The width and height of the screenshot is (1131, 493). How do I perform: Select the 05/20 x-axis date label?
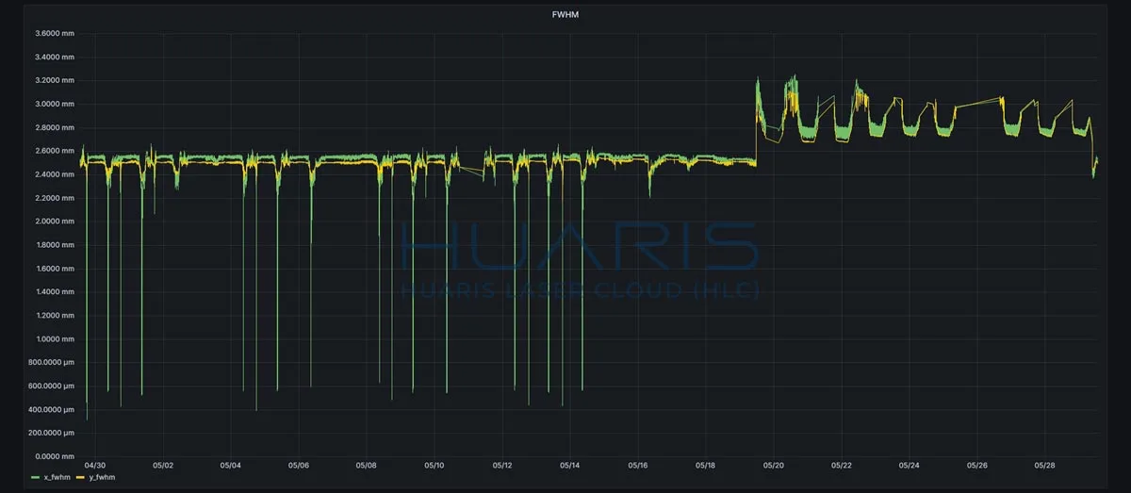pyautogui.click(x=773, y=465)
